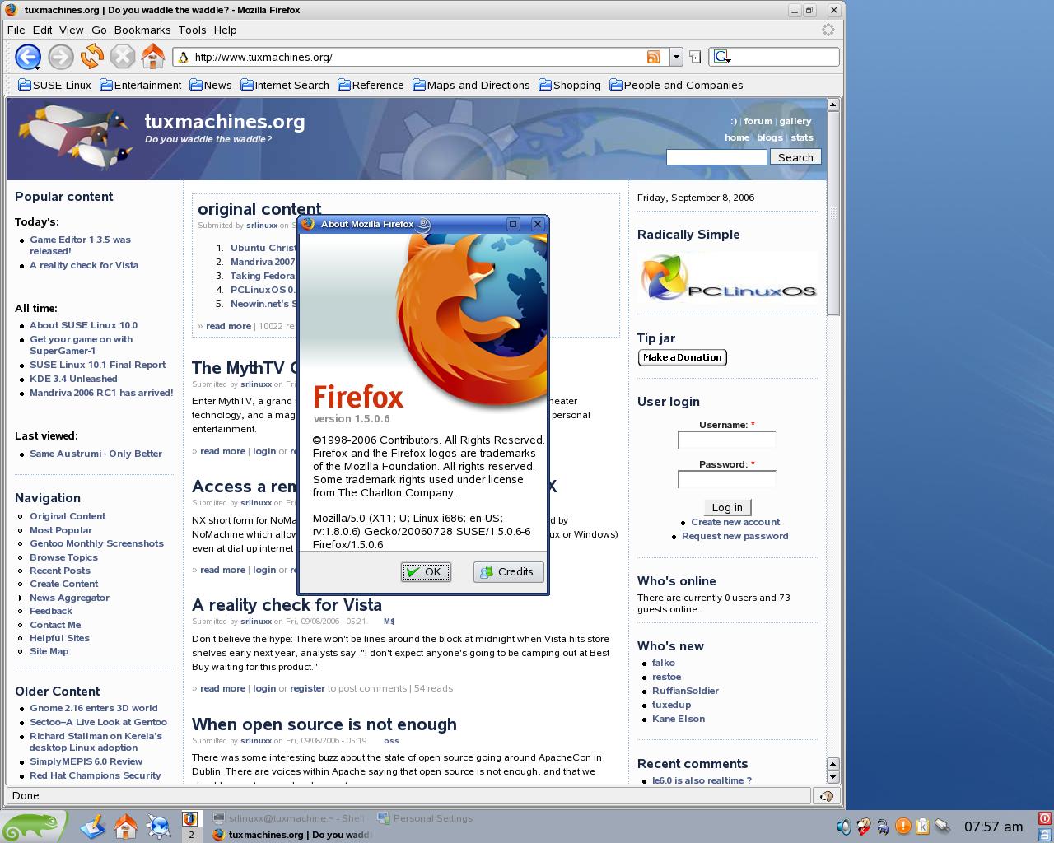The width and height of the screenshot is (1054, 843).
Task: Go back with the blue Back arrow
Action: [x=28, y=57]
